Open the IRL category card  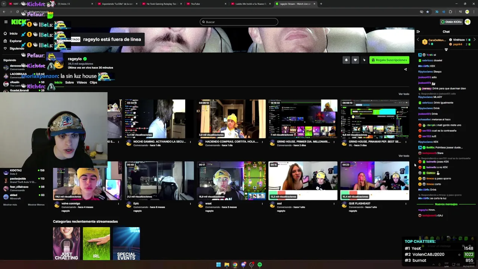click(96, 244)
